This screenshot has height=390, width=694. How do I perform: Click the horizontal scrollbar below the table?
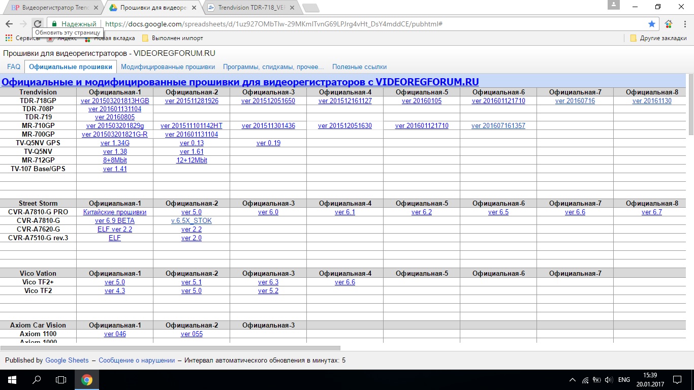click(170, 348)
